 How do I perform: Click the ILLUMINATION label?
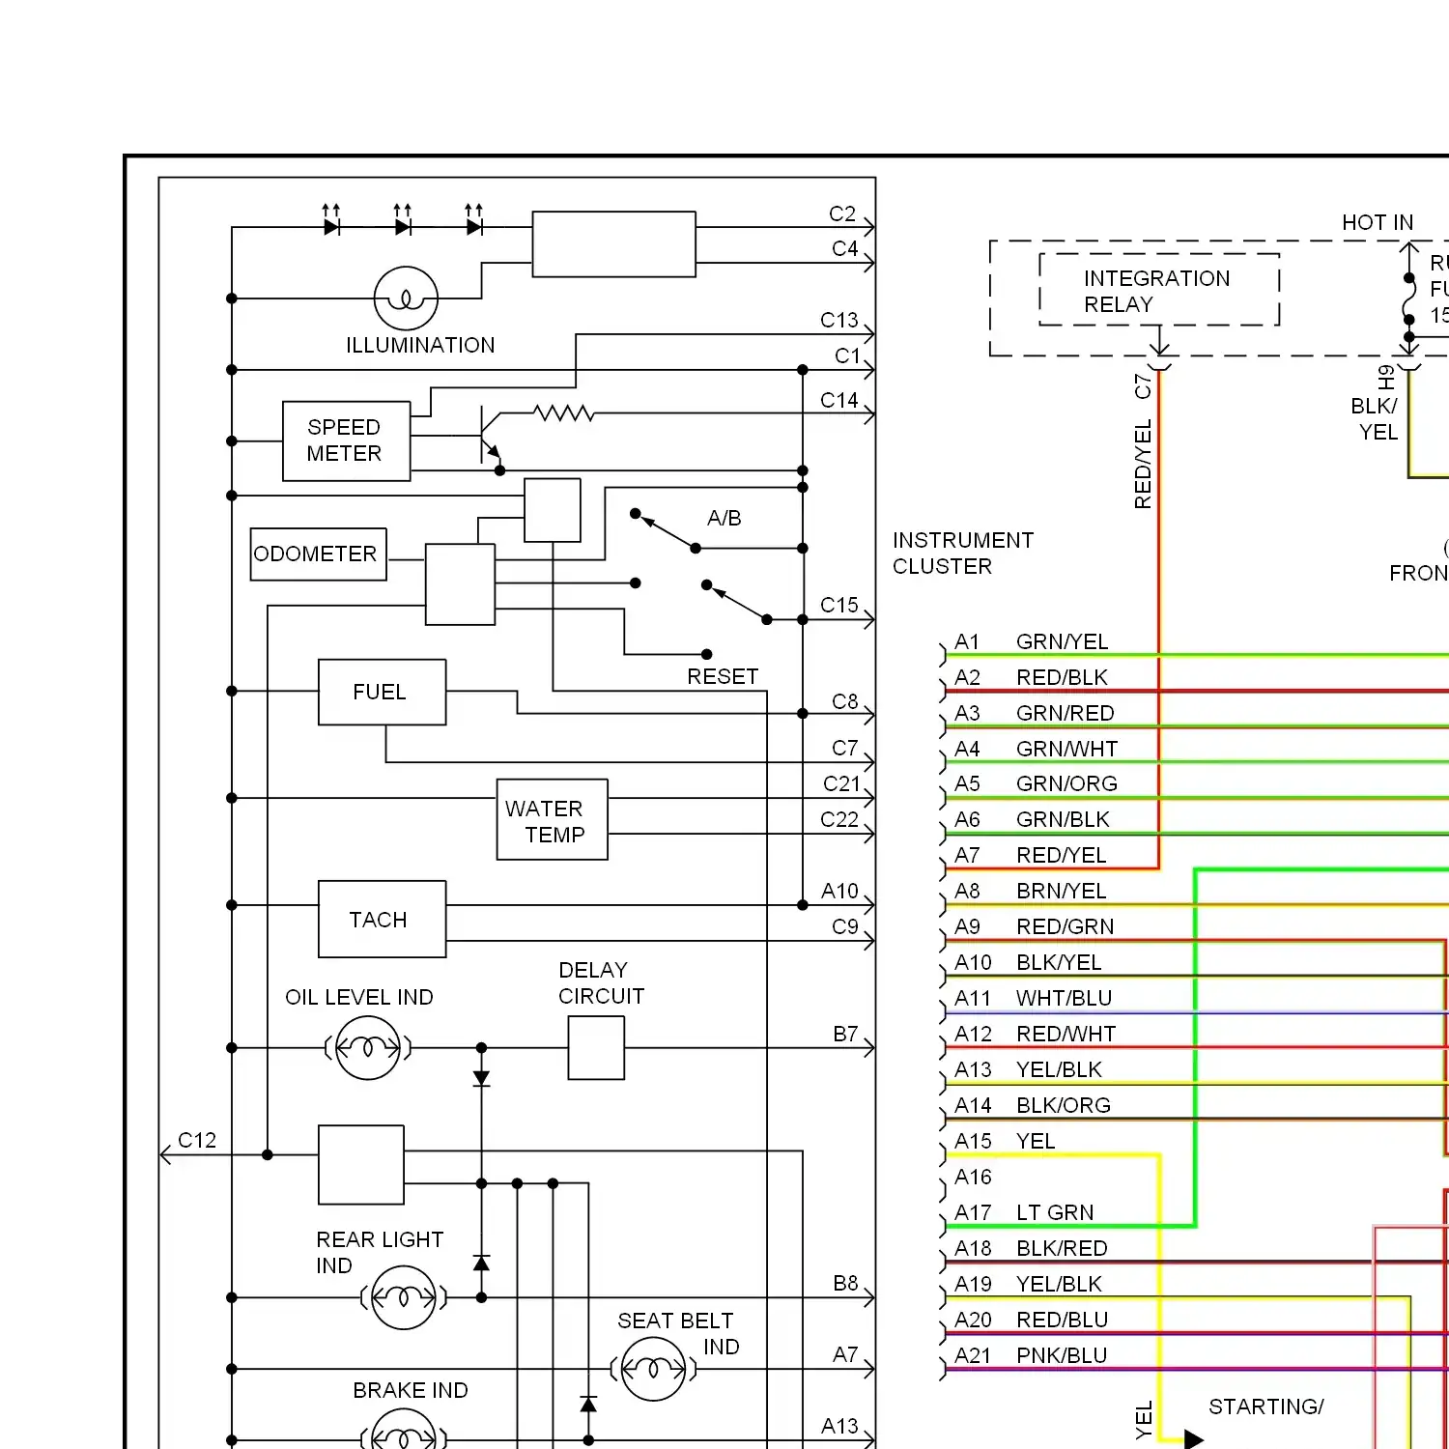[x=420, y=345]
